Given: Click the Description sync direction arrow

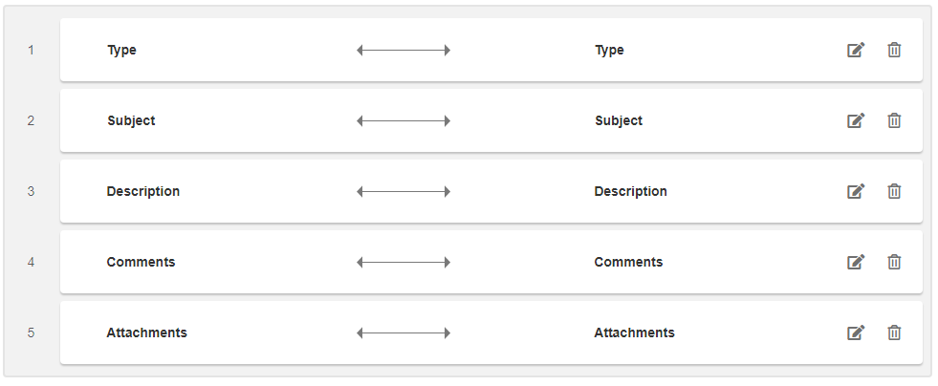Looking at the screenshot, I should [x=404, y=191].
